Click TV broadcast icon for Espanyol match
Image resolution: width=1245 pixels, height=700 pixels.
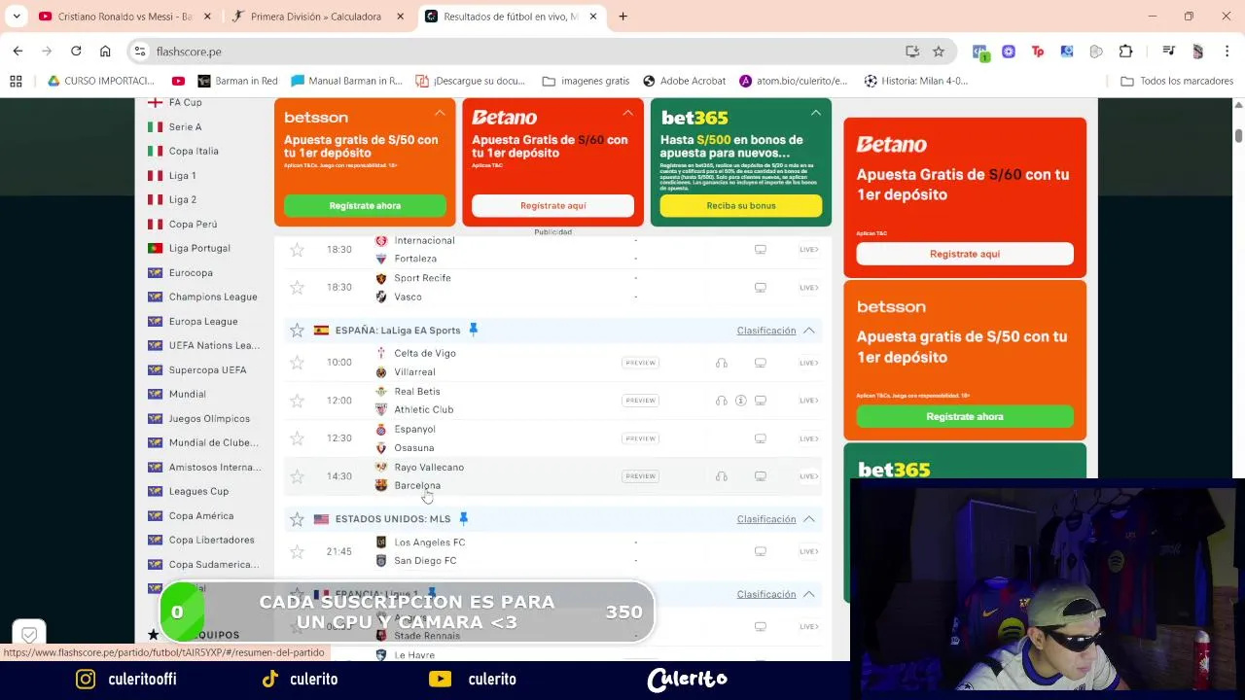click(x=761, y=438)
